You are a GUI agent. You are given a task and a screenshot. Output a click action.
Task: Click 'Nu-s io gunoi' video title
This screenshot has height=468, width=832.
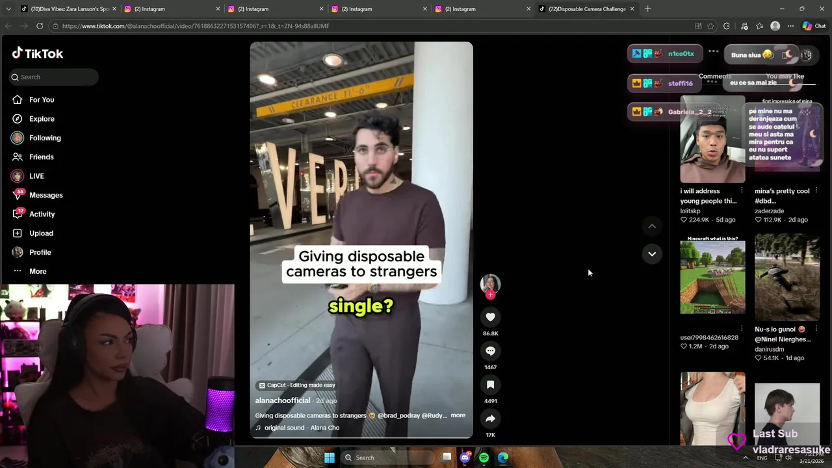pos(783,334)
